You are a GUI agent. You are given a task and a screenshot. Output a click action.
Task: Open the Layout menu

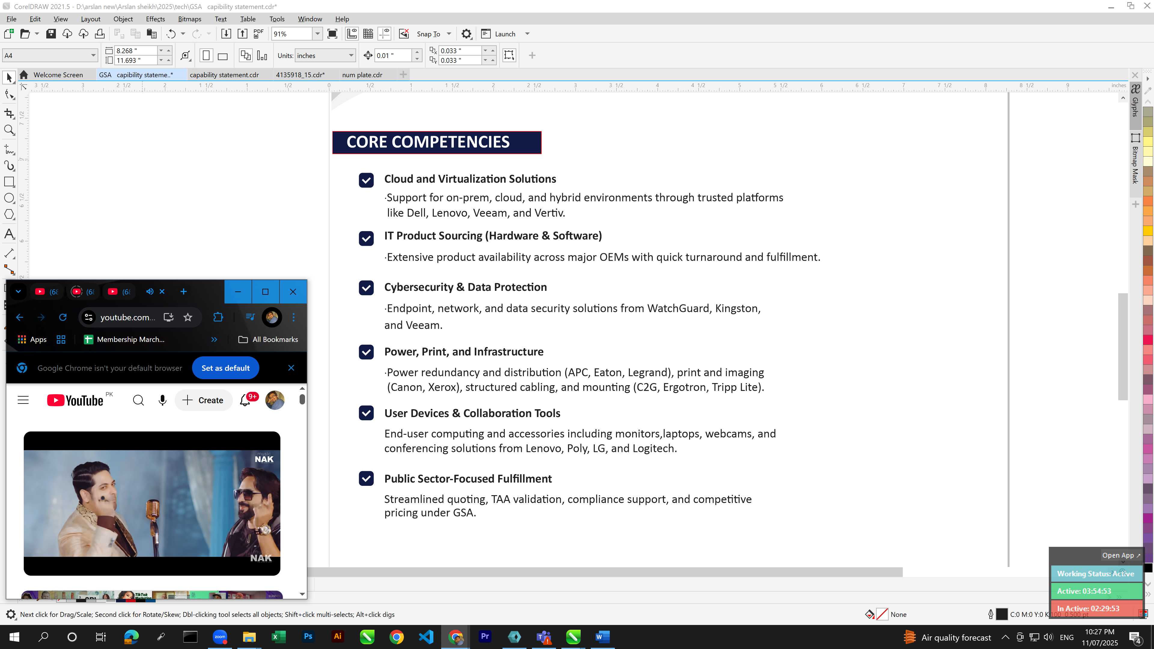[x=90, y=19]
